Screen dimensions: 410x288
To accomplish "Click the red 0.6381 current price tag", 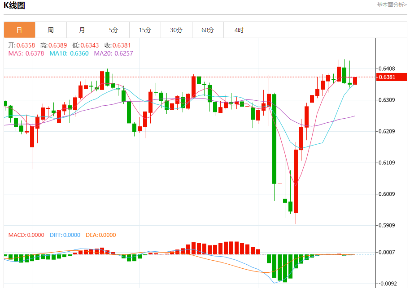I will [392, 77].
